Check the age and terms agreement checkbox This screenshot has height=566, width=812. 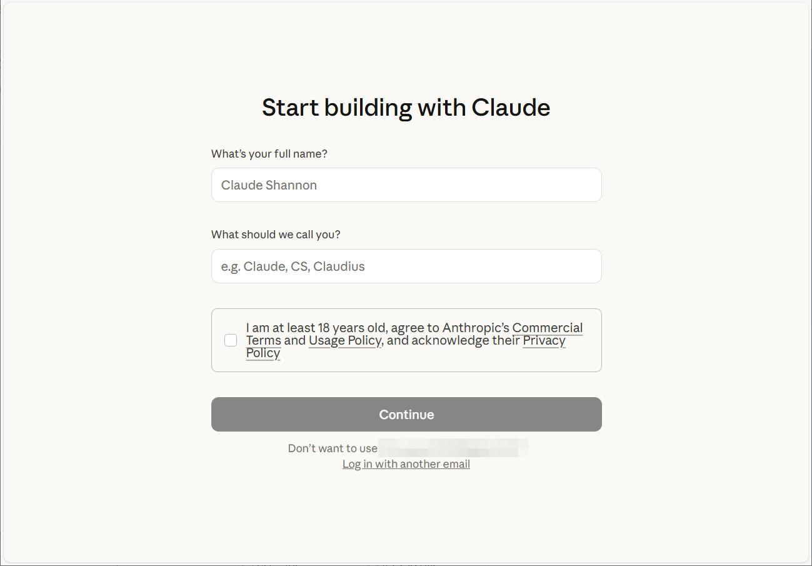(x=231, y=340)
